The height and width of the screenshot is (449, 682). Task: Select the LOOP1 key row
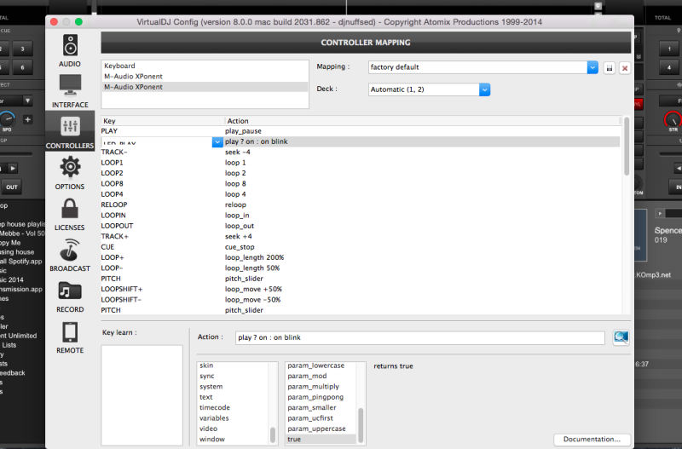pos(360,163)
